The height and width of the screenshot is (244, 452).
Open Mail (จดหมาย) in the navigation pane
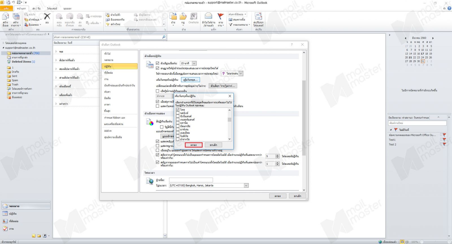pos(26,206)
